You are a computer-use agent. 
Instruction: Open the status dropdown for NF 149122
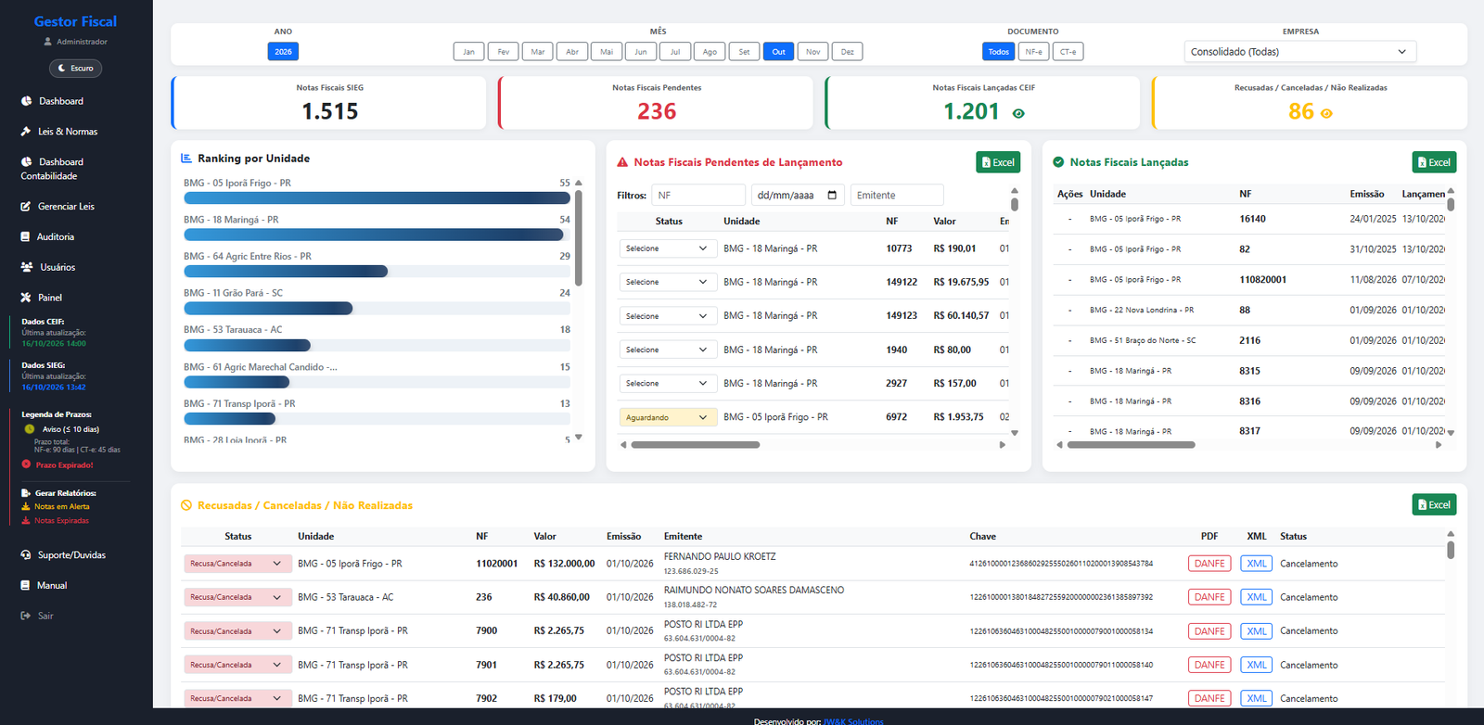pos(668,282)
